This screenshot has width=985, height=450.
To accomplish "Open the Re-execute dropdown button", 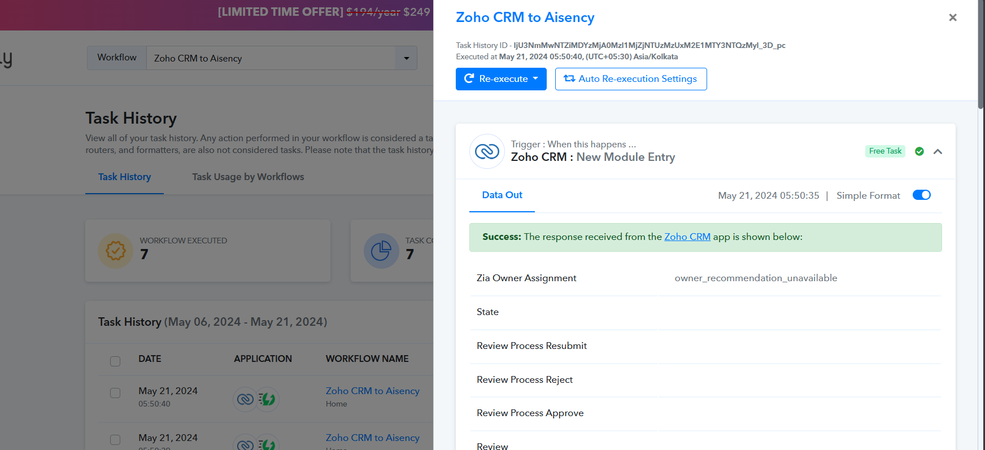I will pos(501,79).
